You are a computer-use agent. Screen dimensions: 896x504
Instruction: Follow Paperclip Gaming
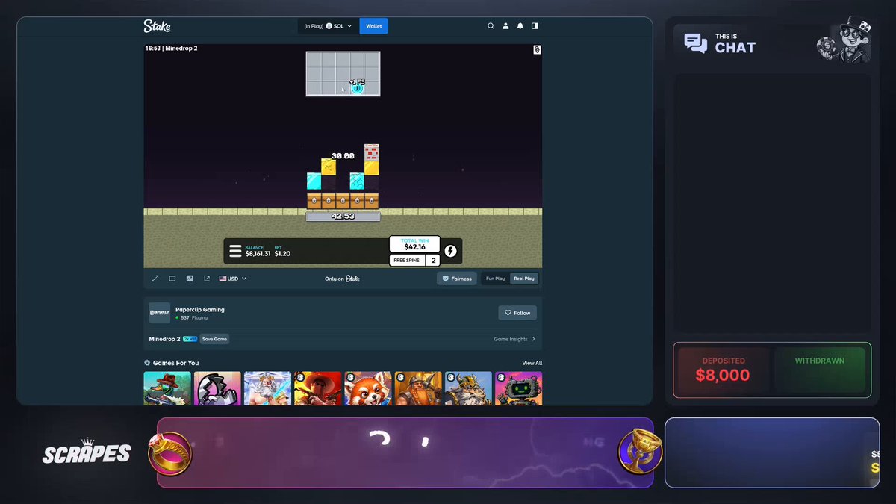click(x=517, y=313)
